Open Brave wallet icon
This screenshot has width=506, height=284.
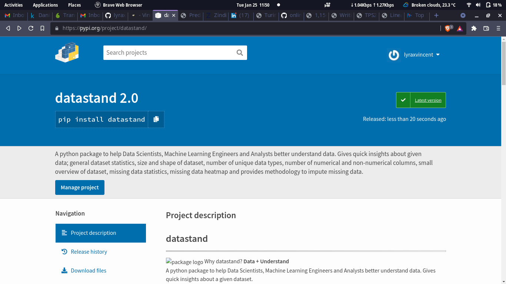pos(486,28)
